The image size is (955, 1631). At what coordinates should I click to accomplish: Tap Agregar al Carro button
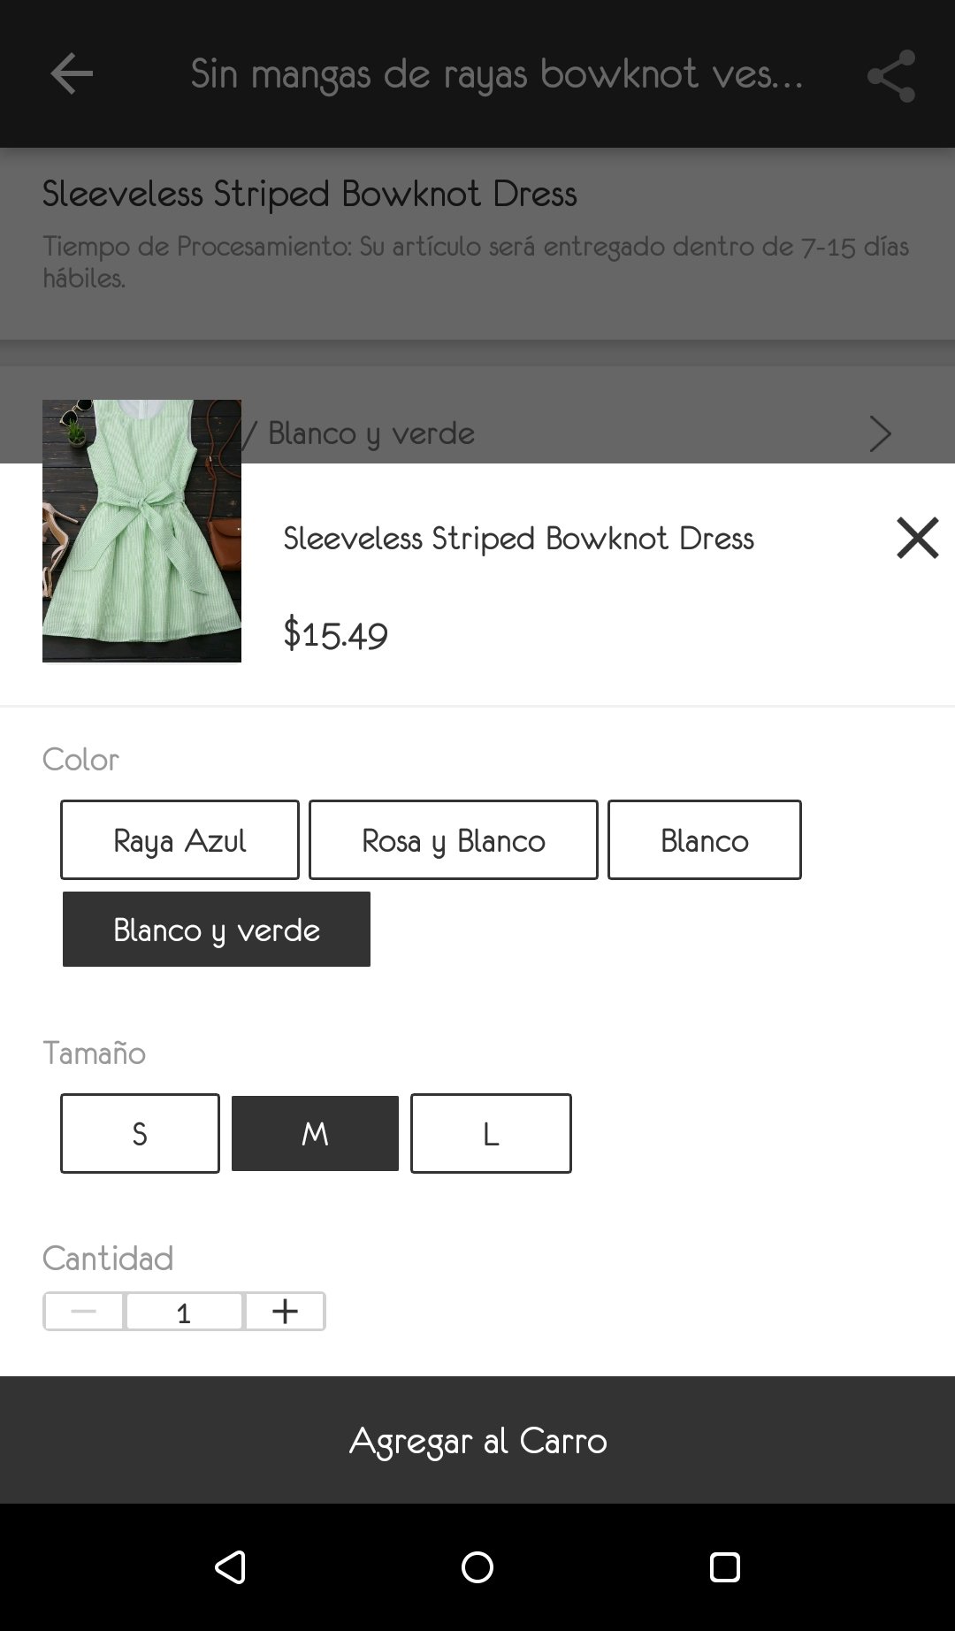(x=477, y=1440)
